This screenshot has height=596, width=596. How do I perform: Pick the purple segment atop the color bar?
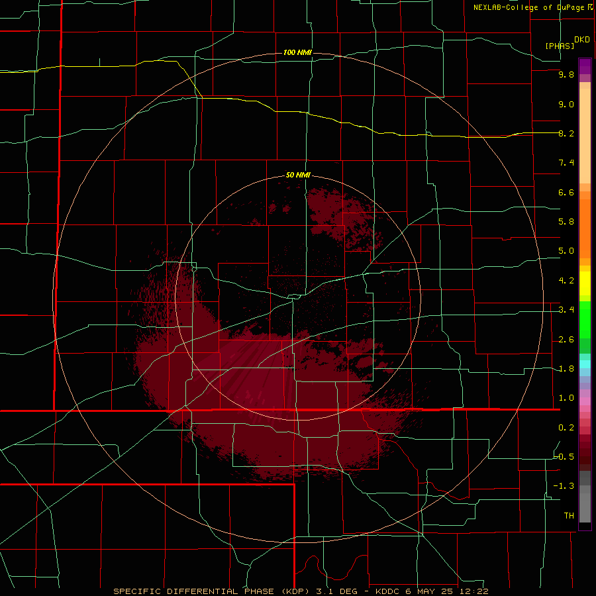pyautogui.click(x=585, y=66)
